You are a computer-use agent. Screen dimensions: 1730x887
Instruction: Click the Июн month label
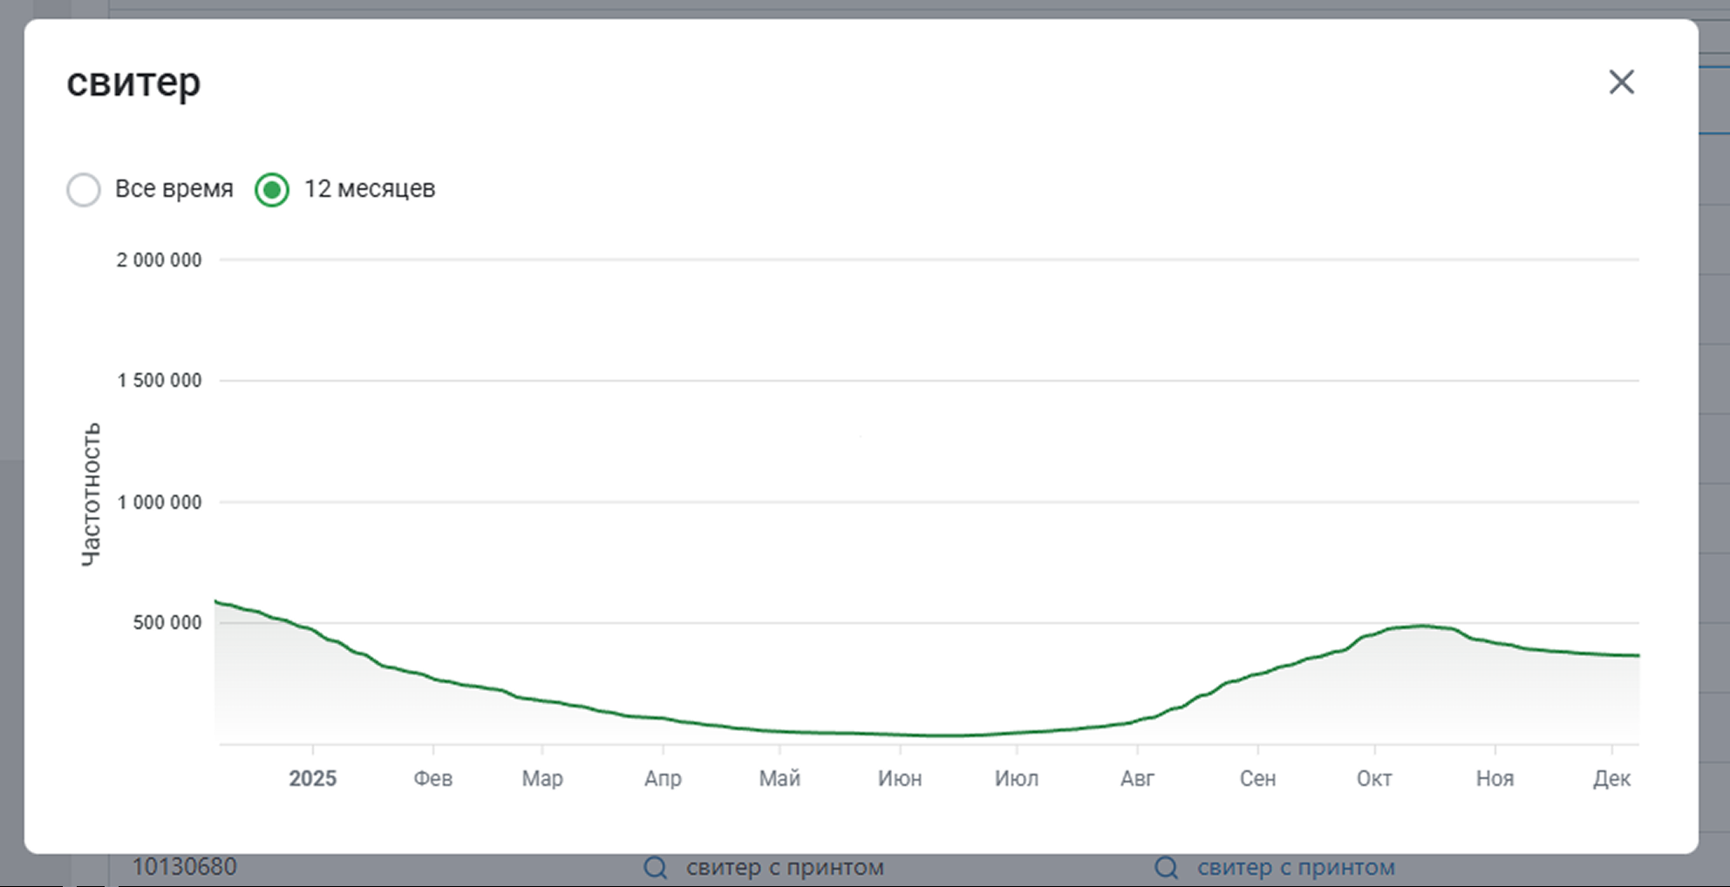(x=900, y=778)
